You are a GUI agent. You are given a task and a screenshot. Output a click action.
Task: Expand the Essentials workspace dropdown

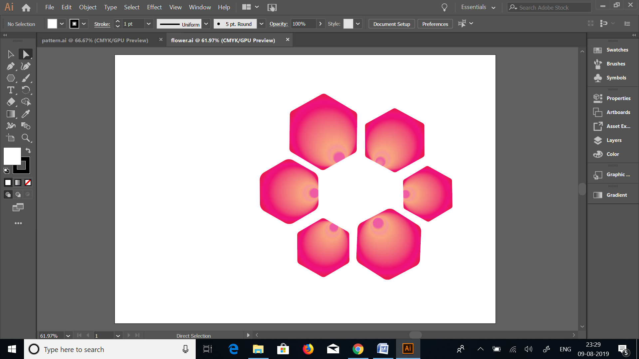pos(493,7)
